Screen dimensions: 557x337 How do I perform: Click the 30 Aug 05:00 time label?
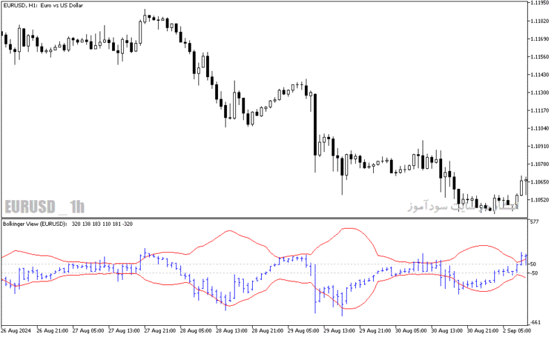[411, 331]
